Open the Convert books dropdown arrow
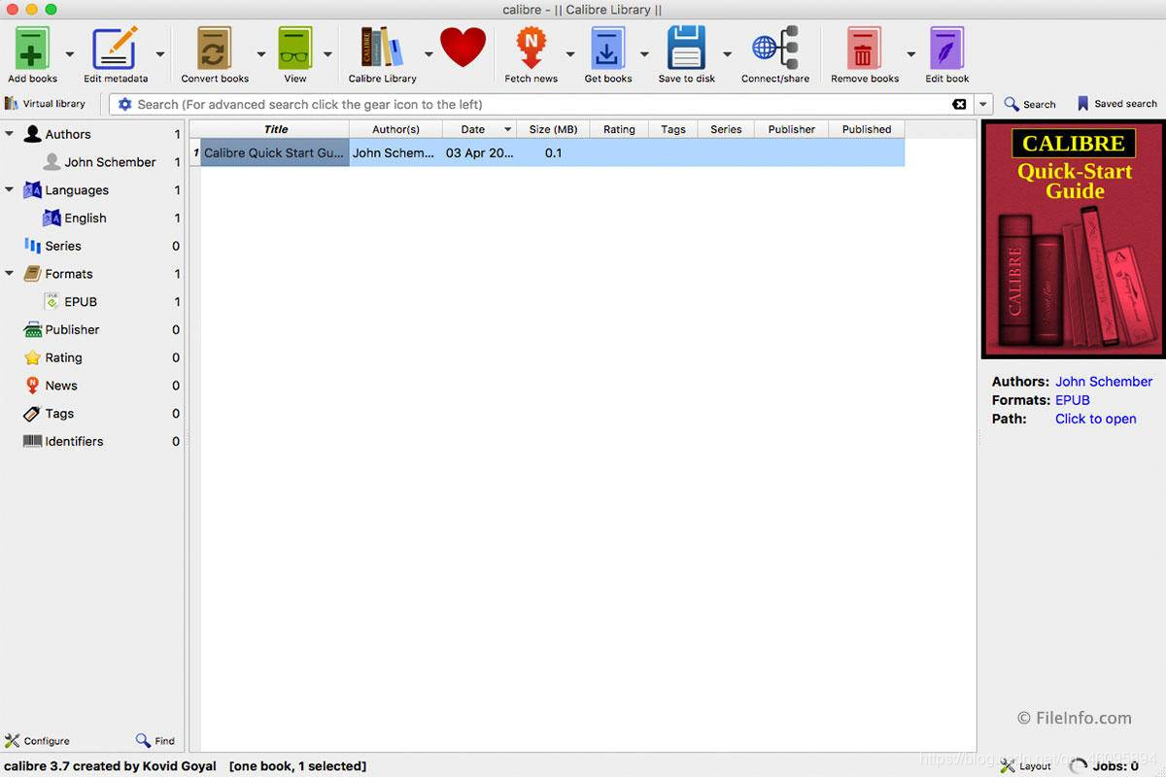Image resolution: width=1166 pixels, height=777 pixels. 260,54
